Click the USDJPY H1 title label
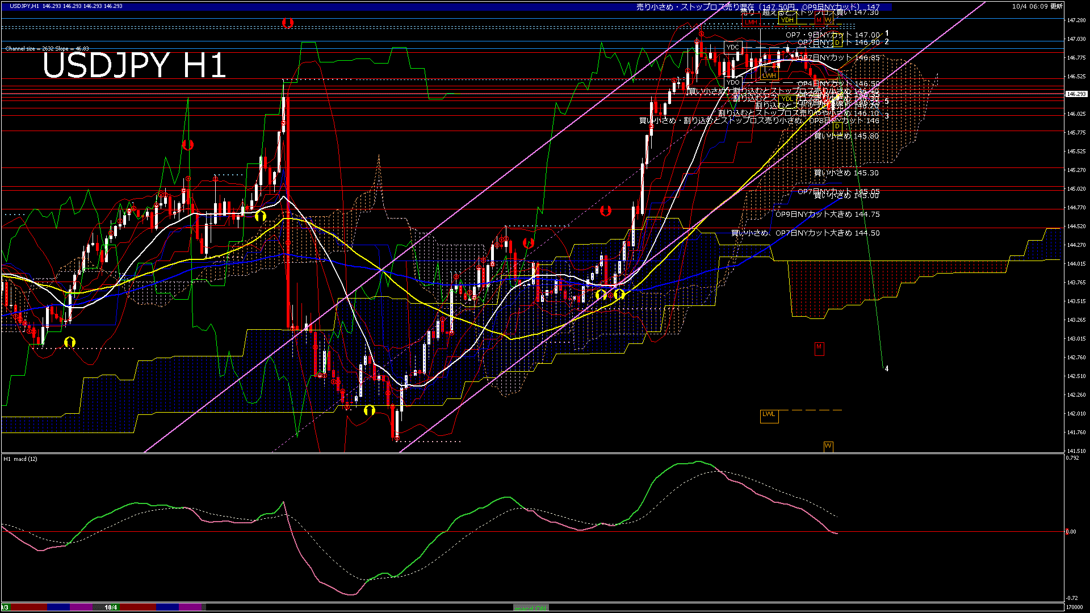The height and width of the screenshot is (613, 1090). (x=134, y=66)
